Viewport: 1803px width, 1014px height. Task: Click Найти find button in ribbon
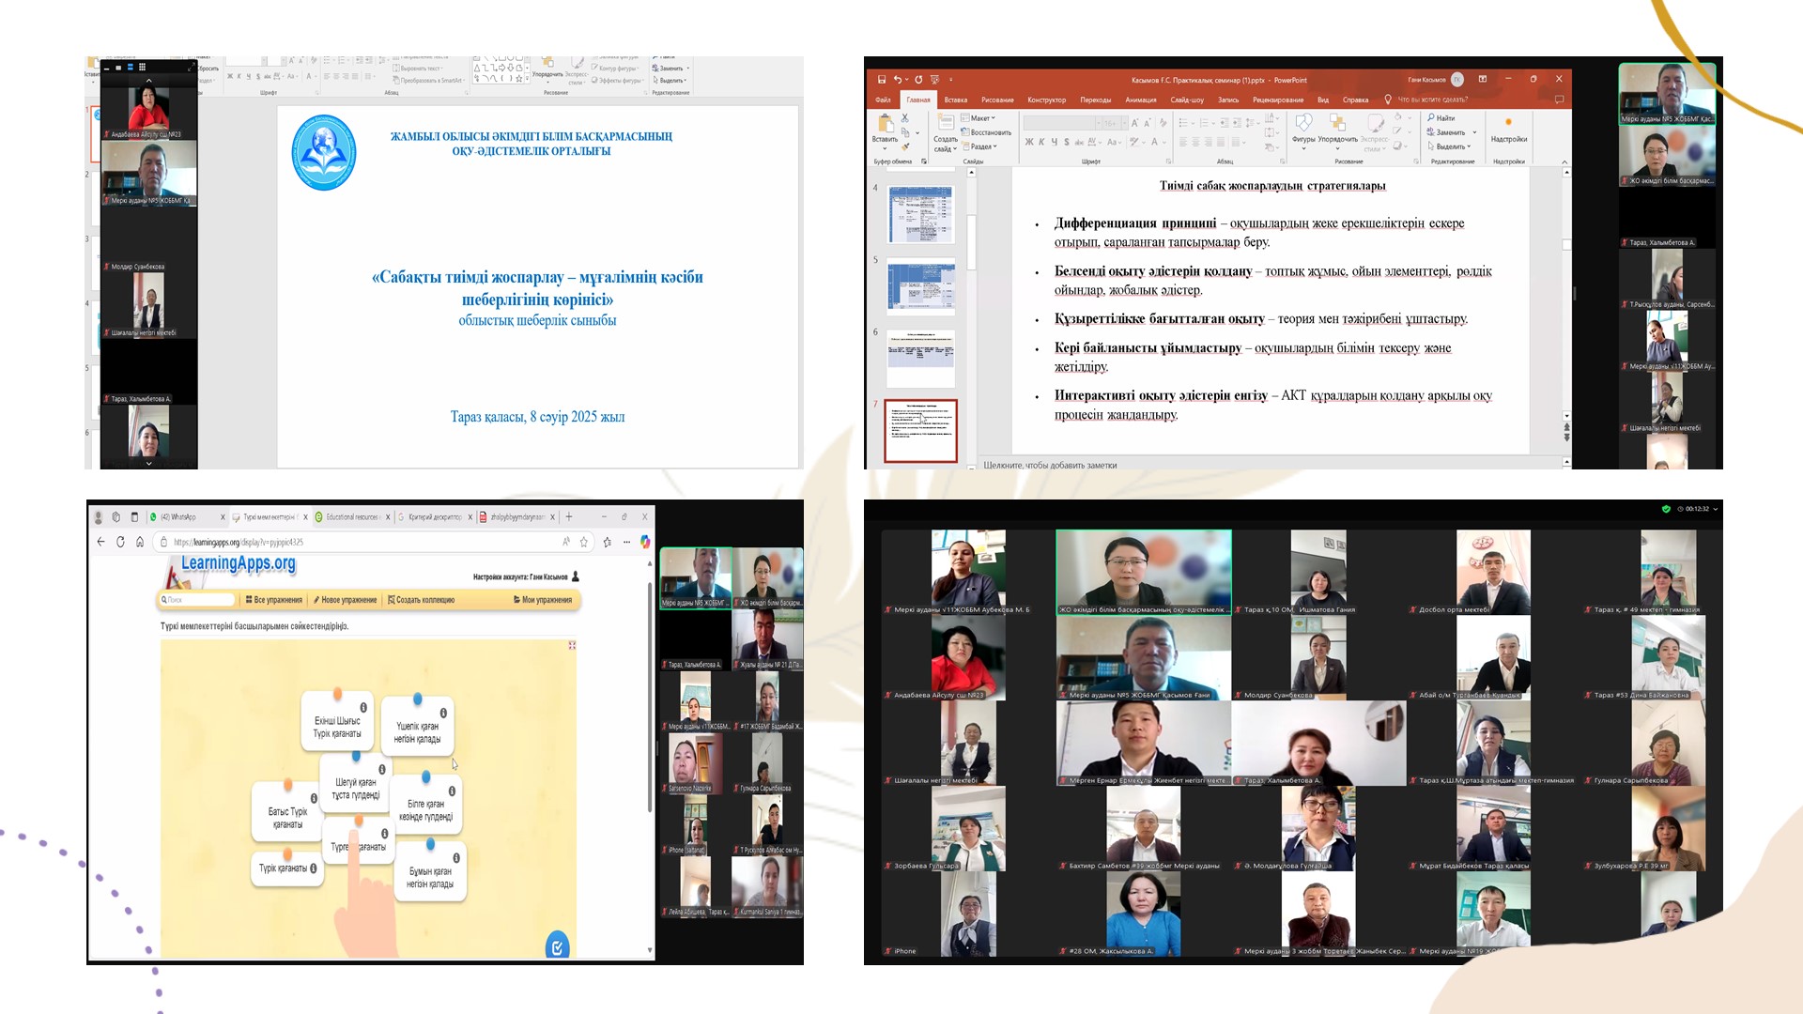coord(1441,118)
